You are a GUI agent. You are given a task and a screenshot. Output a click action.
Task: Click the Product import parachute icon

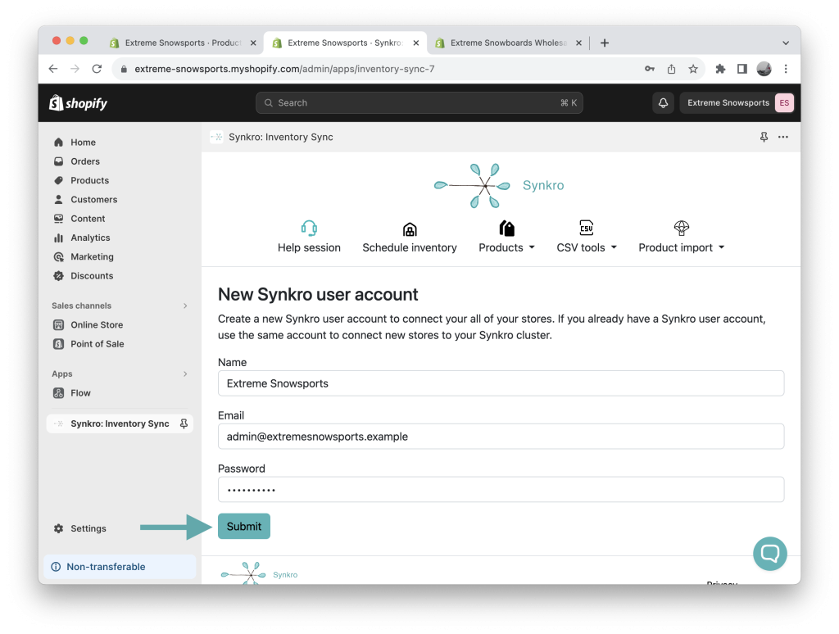tap(681, 228)
